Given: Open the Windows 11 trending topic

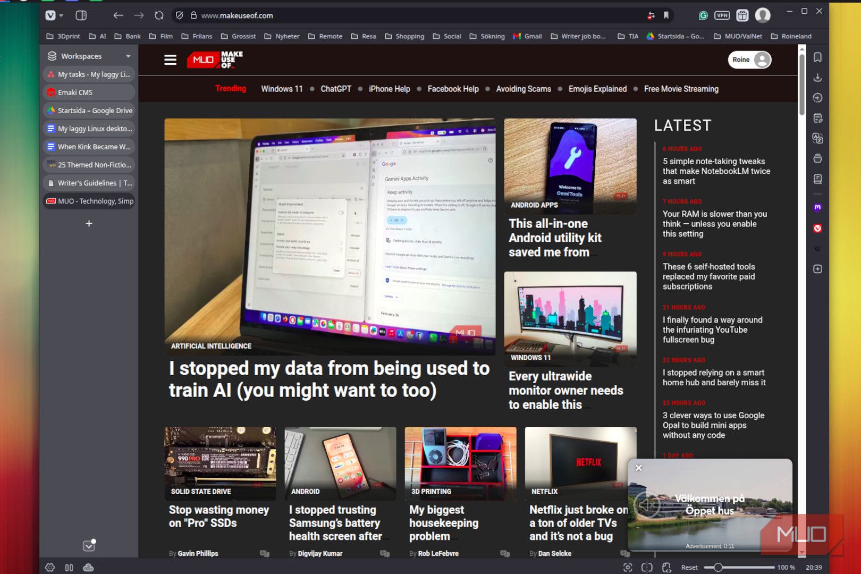Looking at the screenshot, I should click(282, 89).
